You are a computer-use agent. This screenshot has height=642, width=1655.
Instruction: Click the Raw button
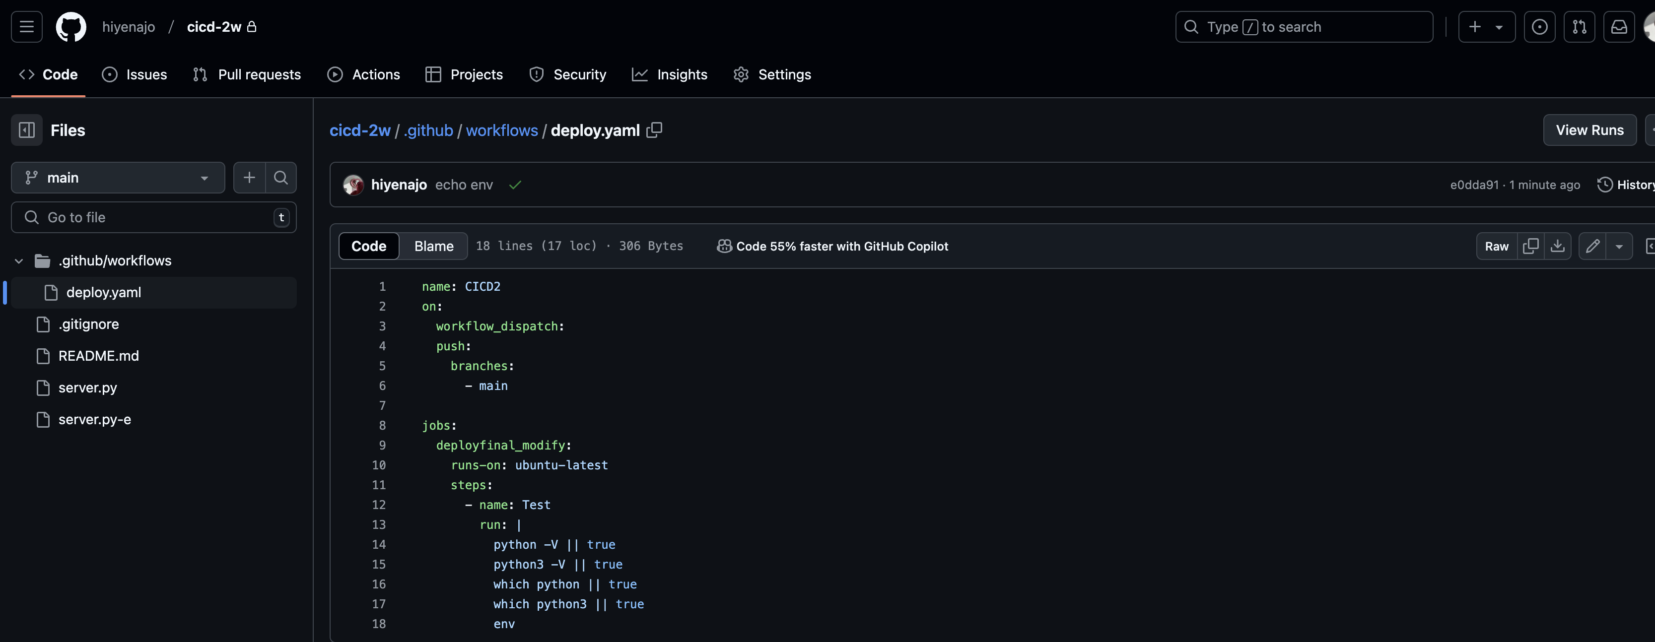pos(1496,246)
